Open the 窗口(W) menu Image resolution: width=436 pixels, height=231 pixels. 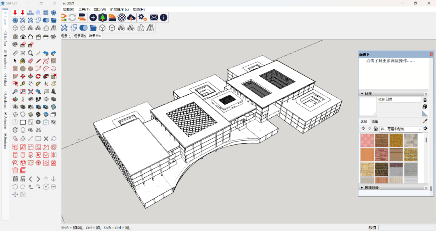click(100, 9)
